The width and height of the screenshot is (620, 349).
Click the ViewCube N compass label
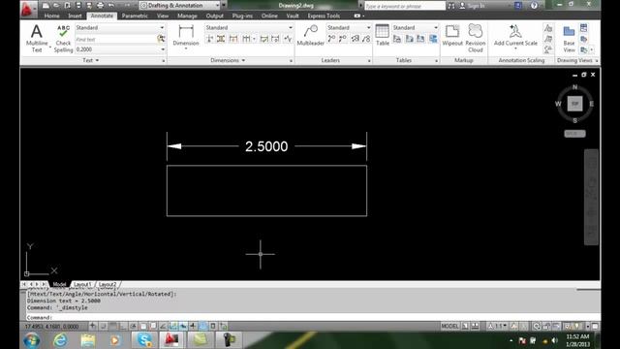(574, 87)
